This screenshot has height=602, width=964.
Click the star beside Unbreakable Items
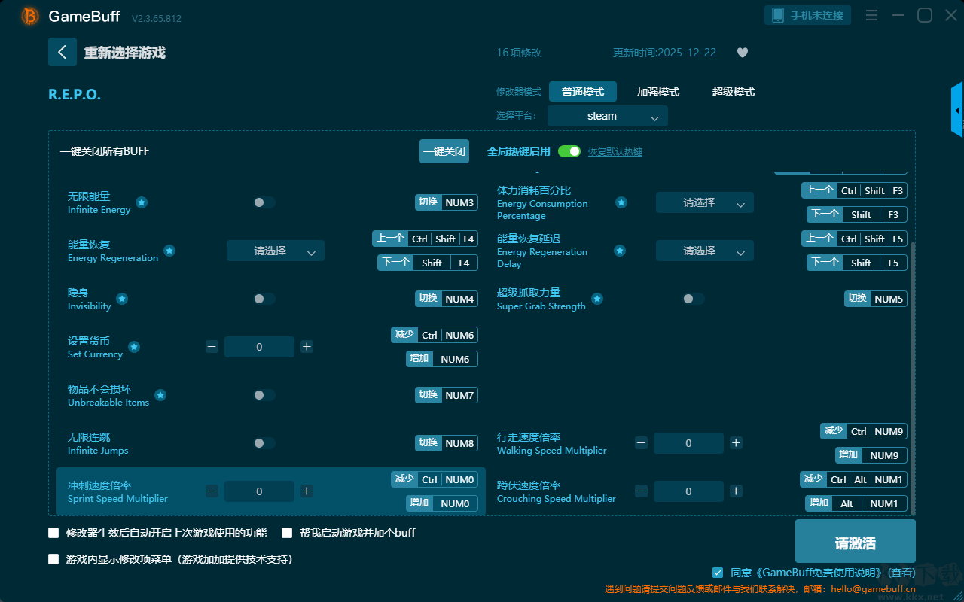pos(160,395)
